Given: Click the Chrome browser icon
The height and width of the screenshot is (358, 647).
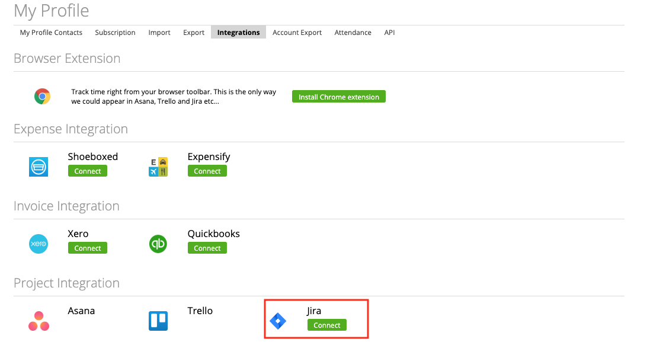Looking at the screenshot, I should click(41, 95).
